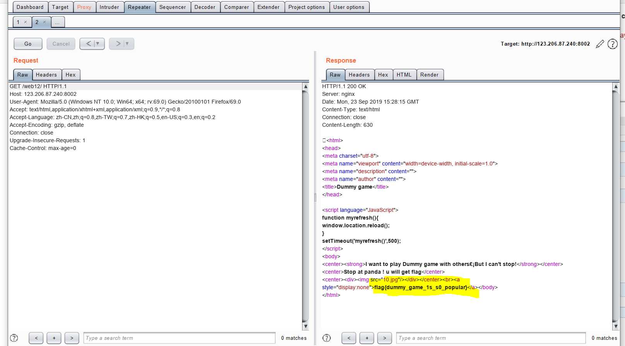Screen dimensions: 625x346
Task: Open request search help question icon
Action: pos(14,338)
